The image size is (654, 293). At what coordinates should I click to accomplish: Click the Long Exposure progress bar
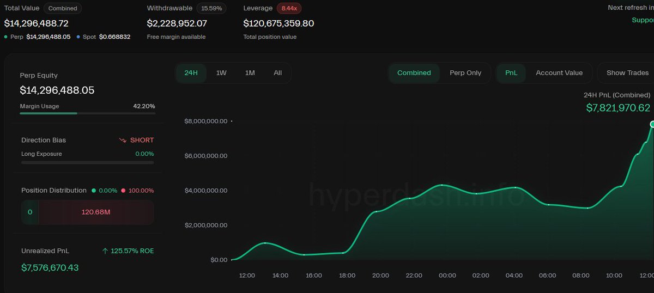[x=87, y=162]
